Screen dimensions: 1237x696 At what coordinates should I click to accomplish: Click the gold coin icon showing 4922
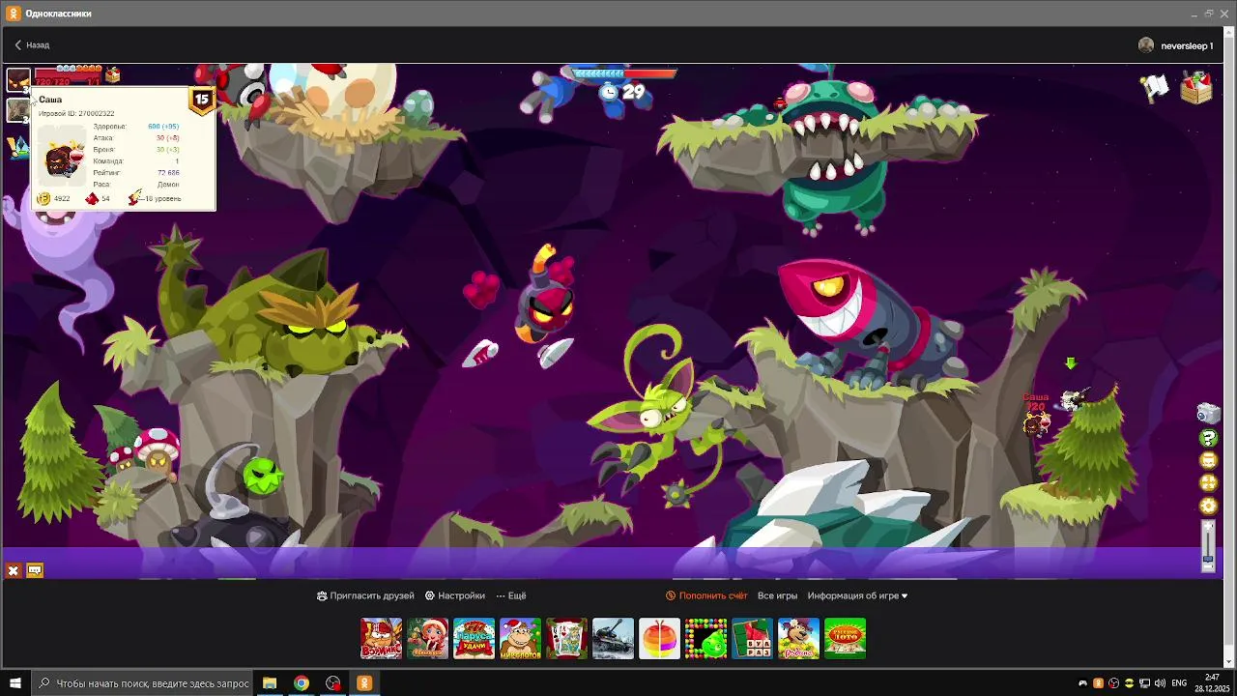[x=43, y=198]
